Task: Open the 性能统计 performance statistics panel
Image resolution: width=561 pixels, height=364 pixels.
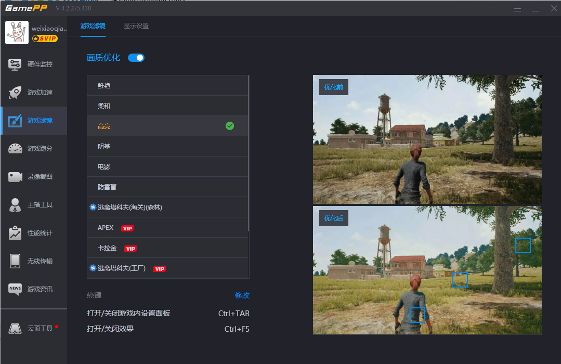Action: point(34,233)
